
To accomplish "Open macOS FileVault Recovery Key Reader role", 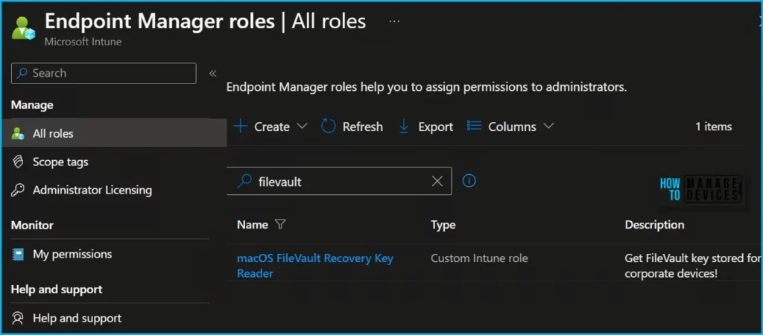I will [x=315, y=266].
